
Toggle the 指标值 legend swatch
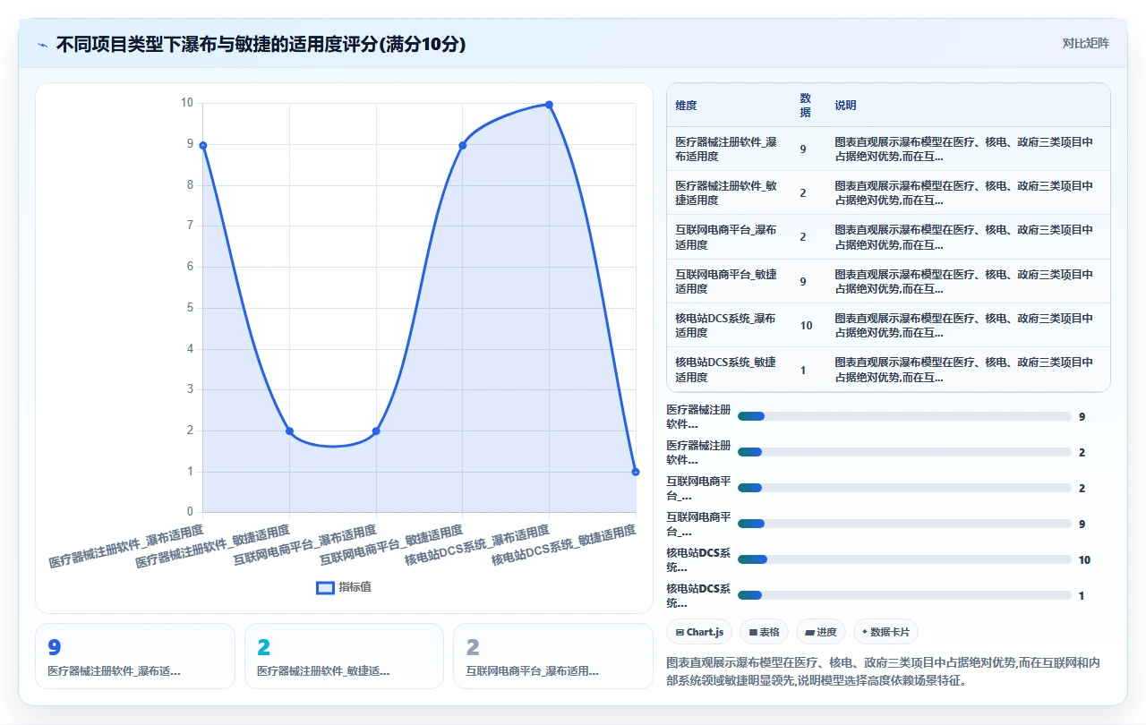point(326,587)
